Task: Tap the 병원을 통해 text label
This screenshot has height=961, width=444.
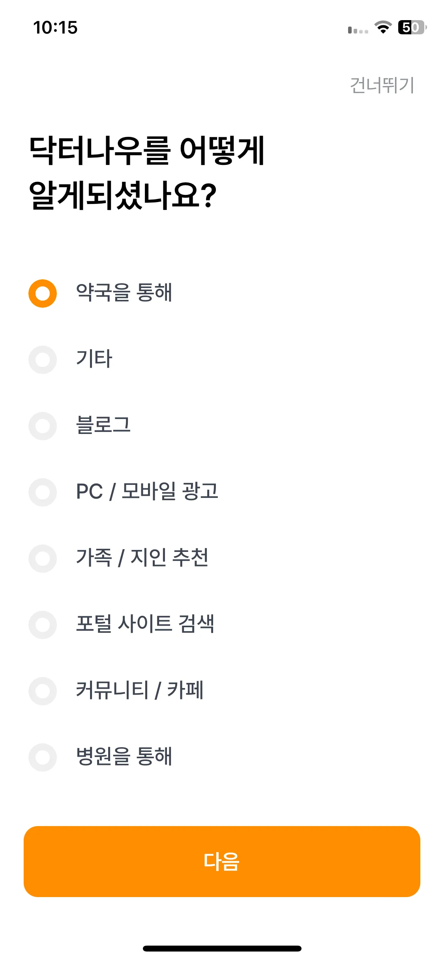Action: point(124,757)
